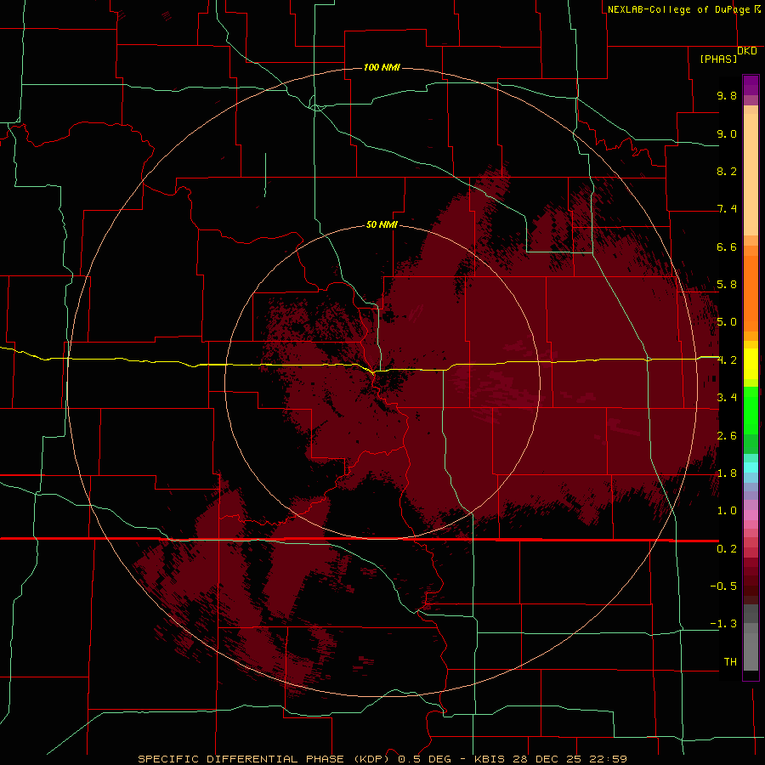Click the 50 NMI range ring label

coord(382,224)
